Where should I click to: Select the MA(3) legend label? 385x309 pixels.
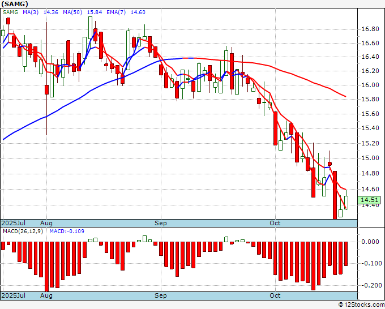[x=31, y=12]
